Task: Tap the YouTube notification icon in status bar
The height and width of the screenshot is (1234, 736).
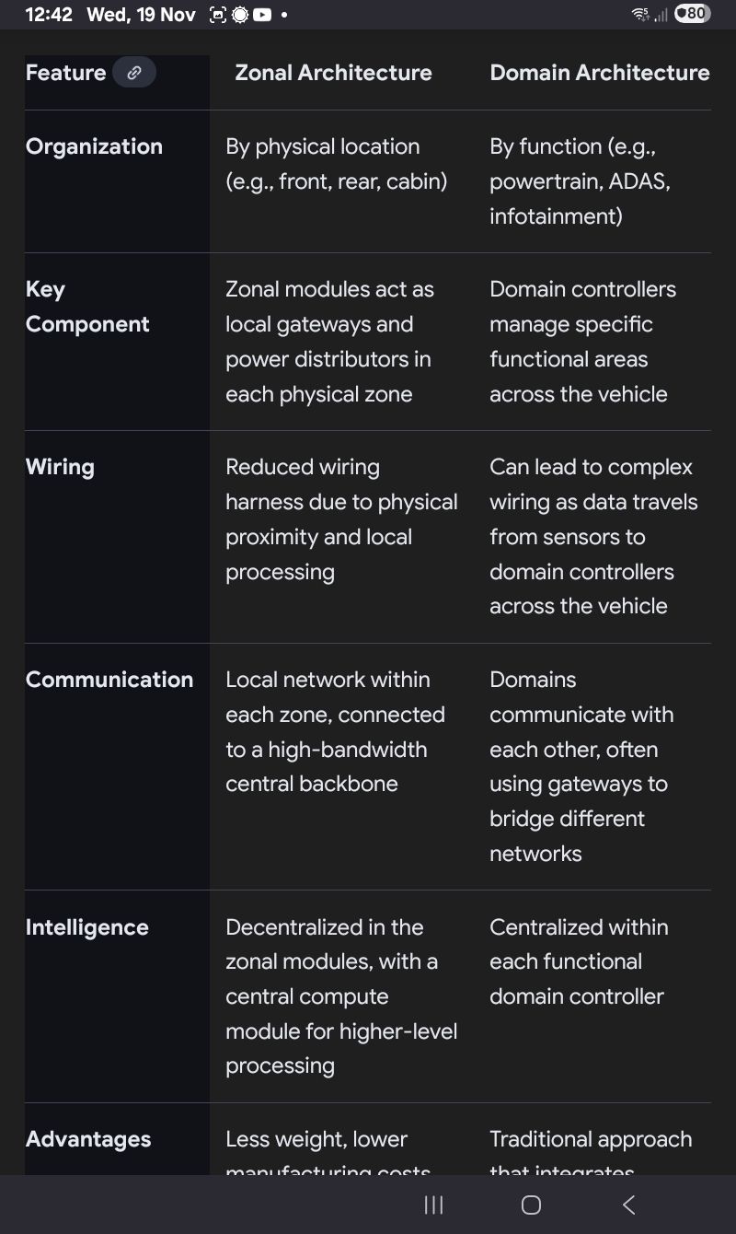Action: [x=262, y=15]
